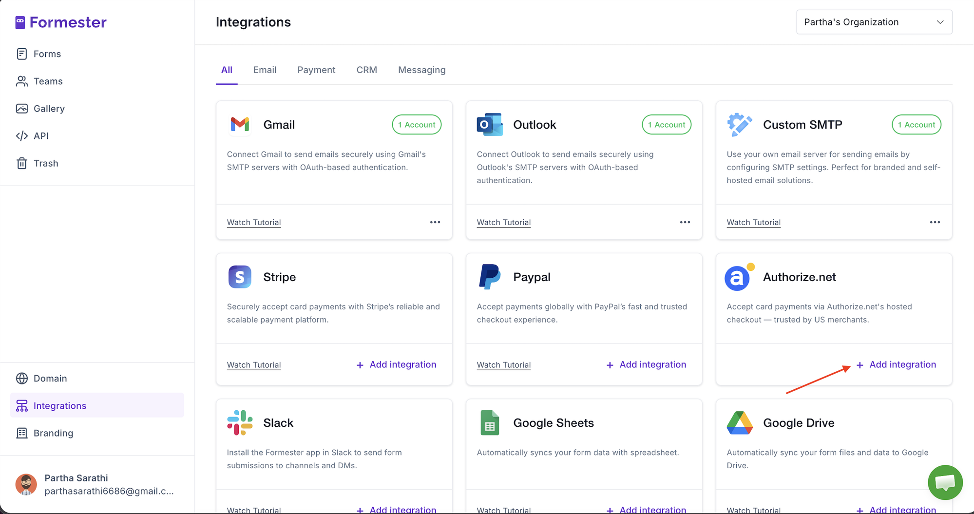Watch the Gmail tutorial
The width and height of the screenshot is (974, 514).
click(x=254, y=223)
